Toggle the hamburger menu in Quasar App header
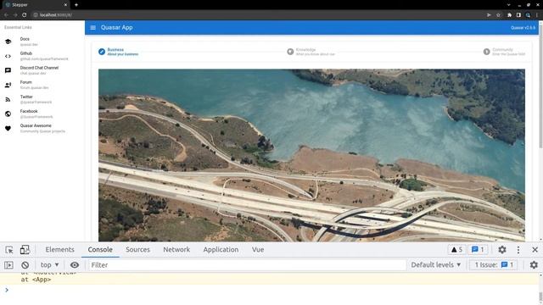This screenshot has width=543, height=305. point(92,28)
